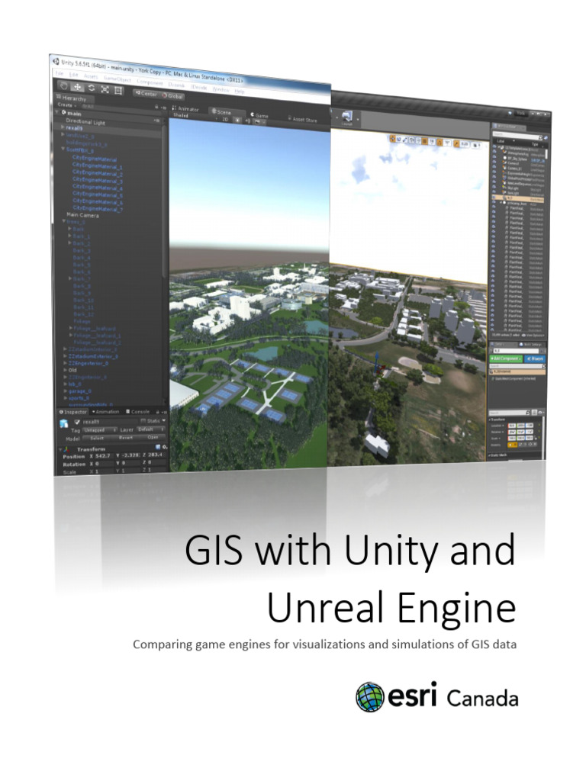Switch to the Game tab
Screen dimensions: 586x781
click(259, 115)
